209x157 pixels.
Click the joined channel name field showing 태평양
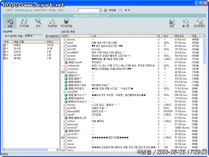(x=34, y=36)
